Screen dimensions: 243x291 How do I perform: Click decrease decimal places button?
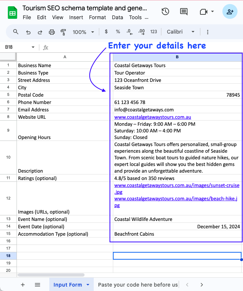129,32
